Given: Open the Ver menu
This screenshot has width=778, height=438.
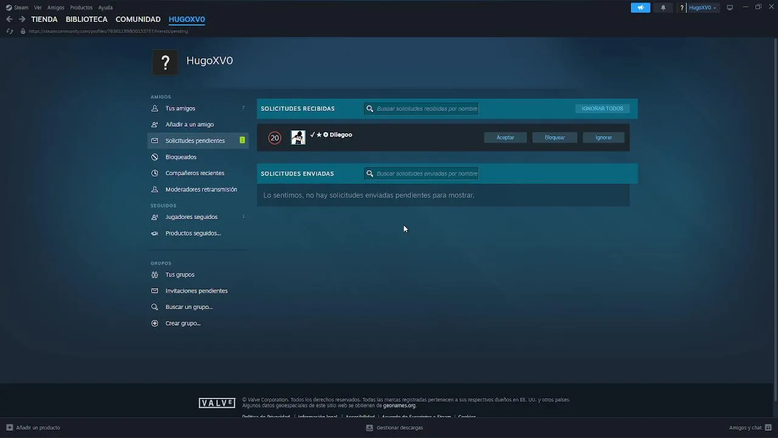Looking at the screenshot, I should click(x=38, y=7).
